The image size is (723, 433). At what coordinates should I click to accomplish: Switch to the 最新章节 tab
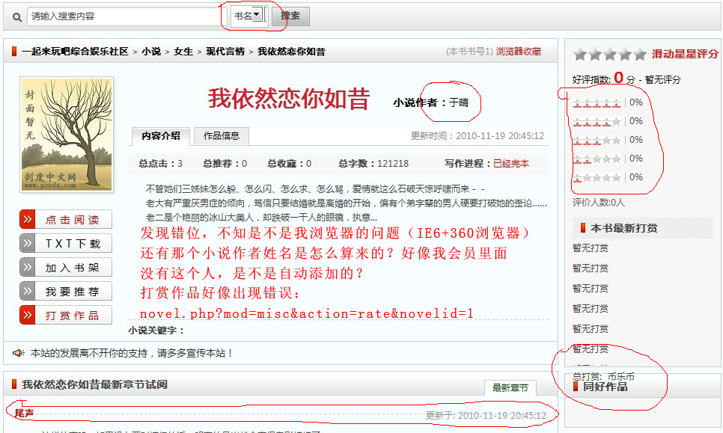click(510, 388)
